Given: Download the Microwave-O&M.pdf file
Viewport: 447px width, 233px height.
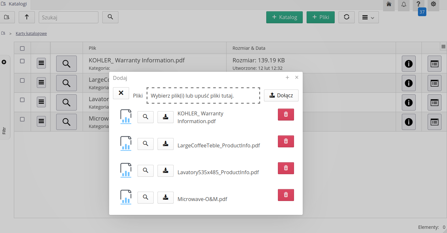Looking at the screenshot, I should (165, 197).
